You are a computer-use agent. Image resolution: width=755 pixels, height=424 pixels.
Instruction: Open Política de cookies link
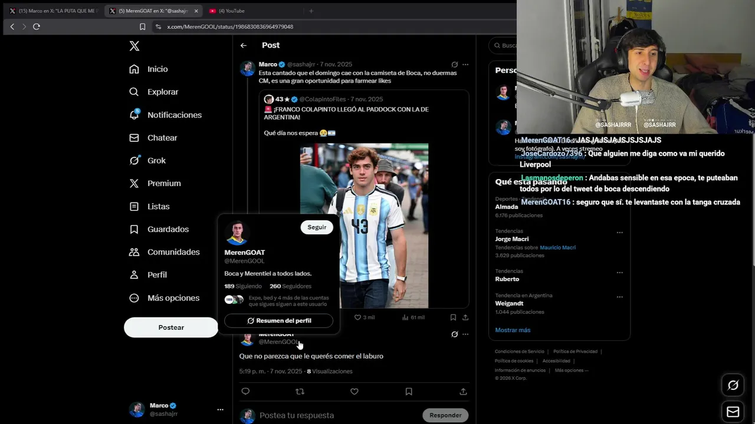[514, 361]
